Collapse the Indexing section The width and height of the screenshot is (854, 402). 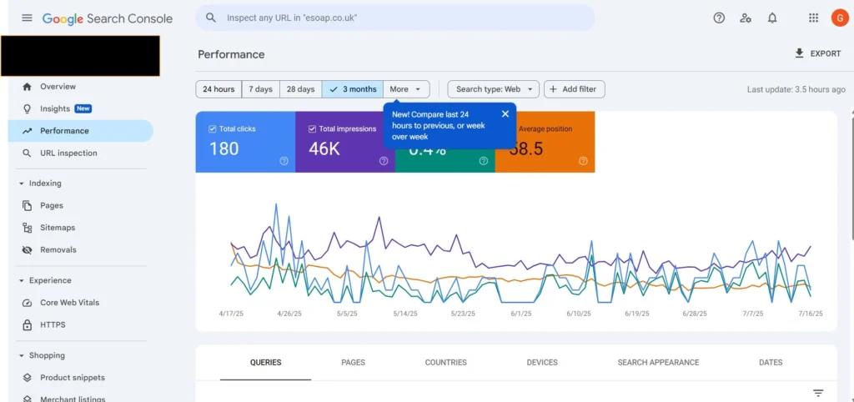pos(22,183)
